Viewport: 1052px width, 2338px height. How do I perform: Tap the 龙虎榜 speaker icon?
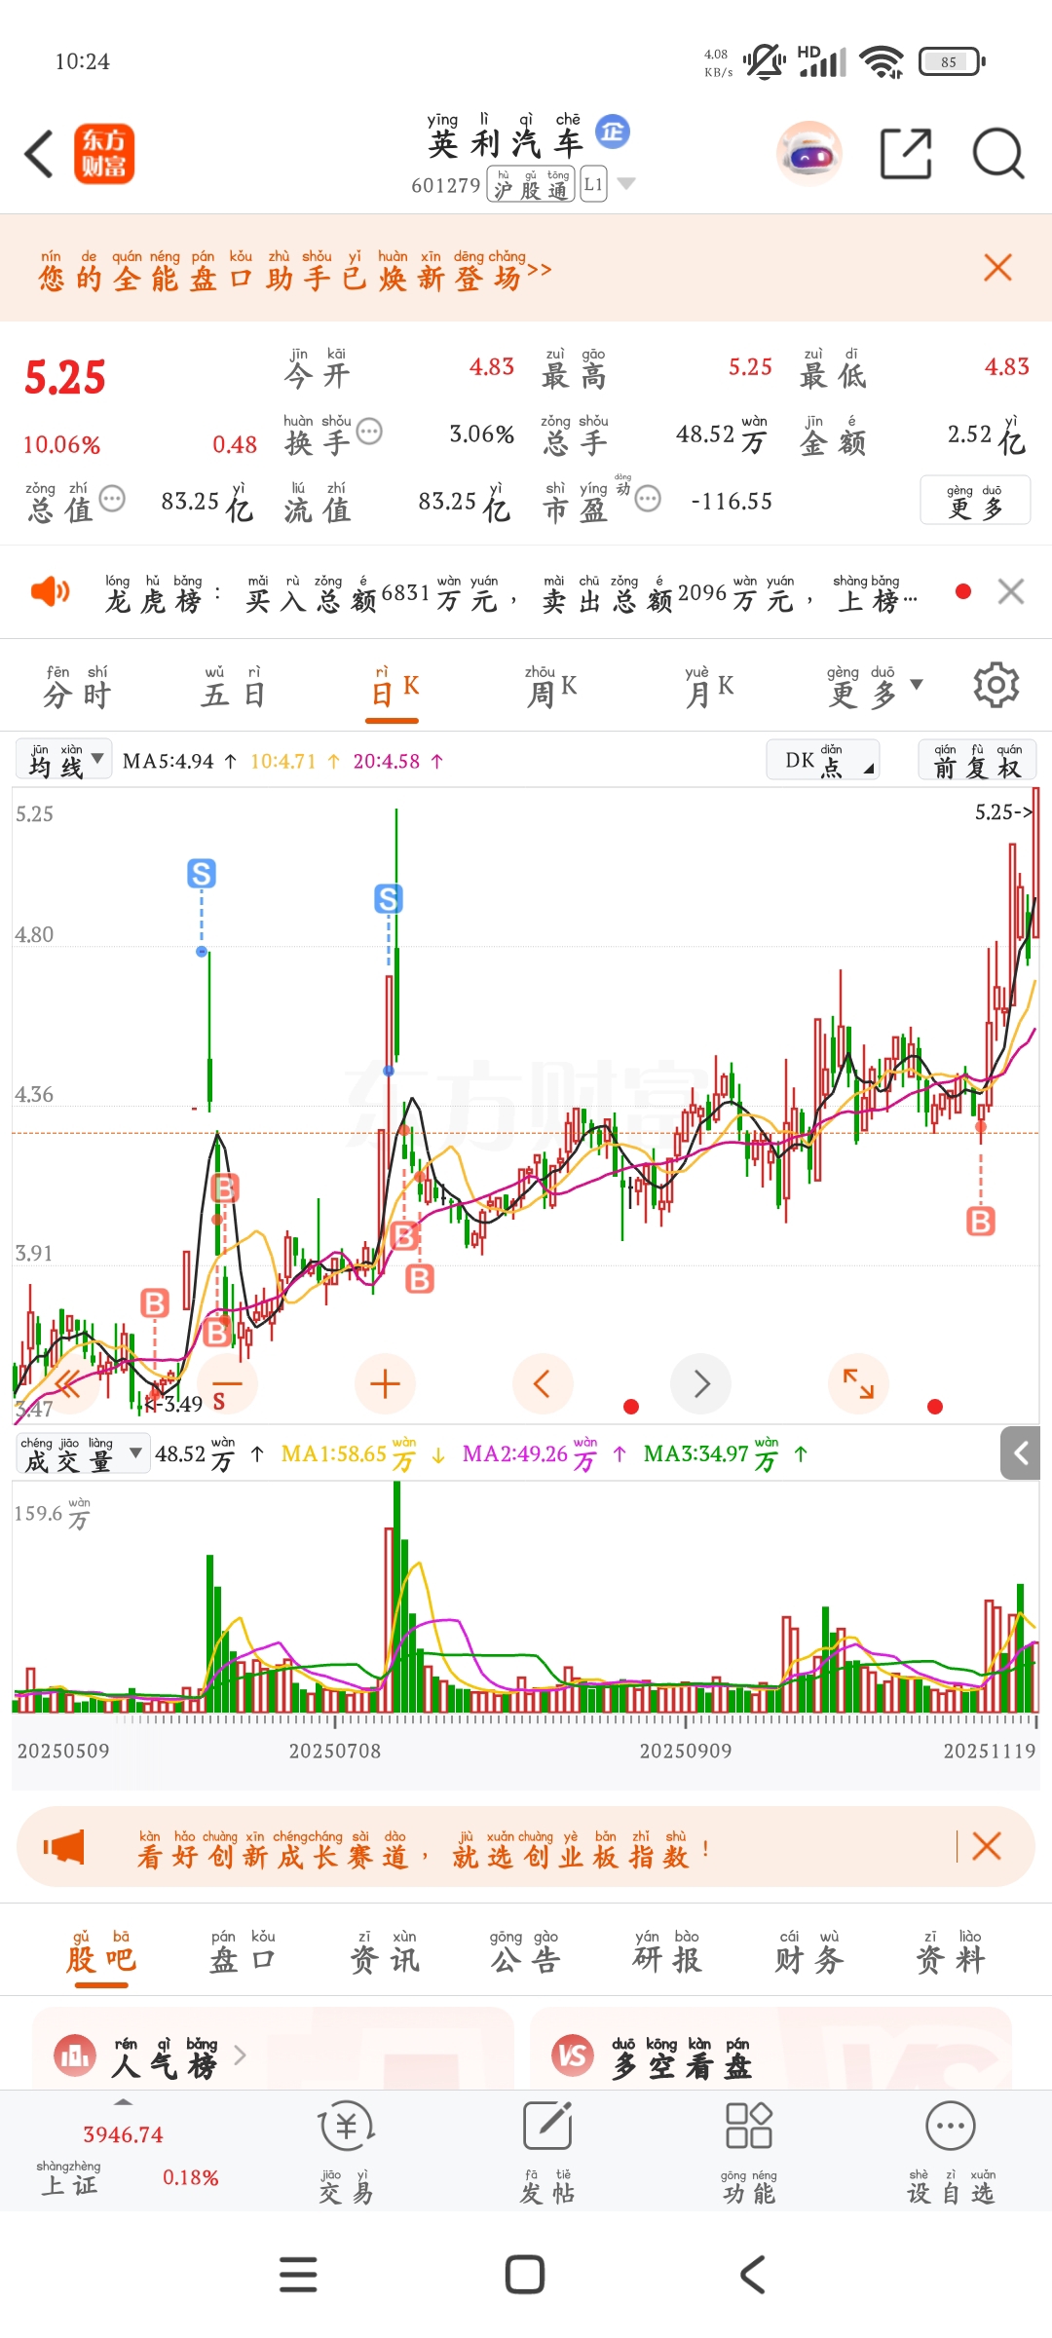click(50, 591)
